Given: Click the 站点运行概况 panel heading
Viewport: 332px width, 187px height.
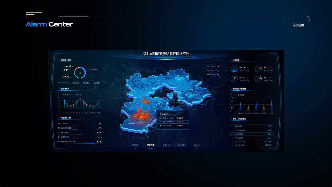Looking at the screenshot, I should pos(66,60).
